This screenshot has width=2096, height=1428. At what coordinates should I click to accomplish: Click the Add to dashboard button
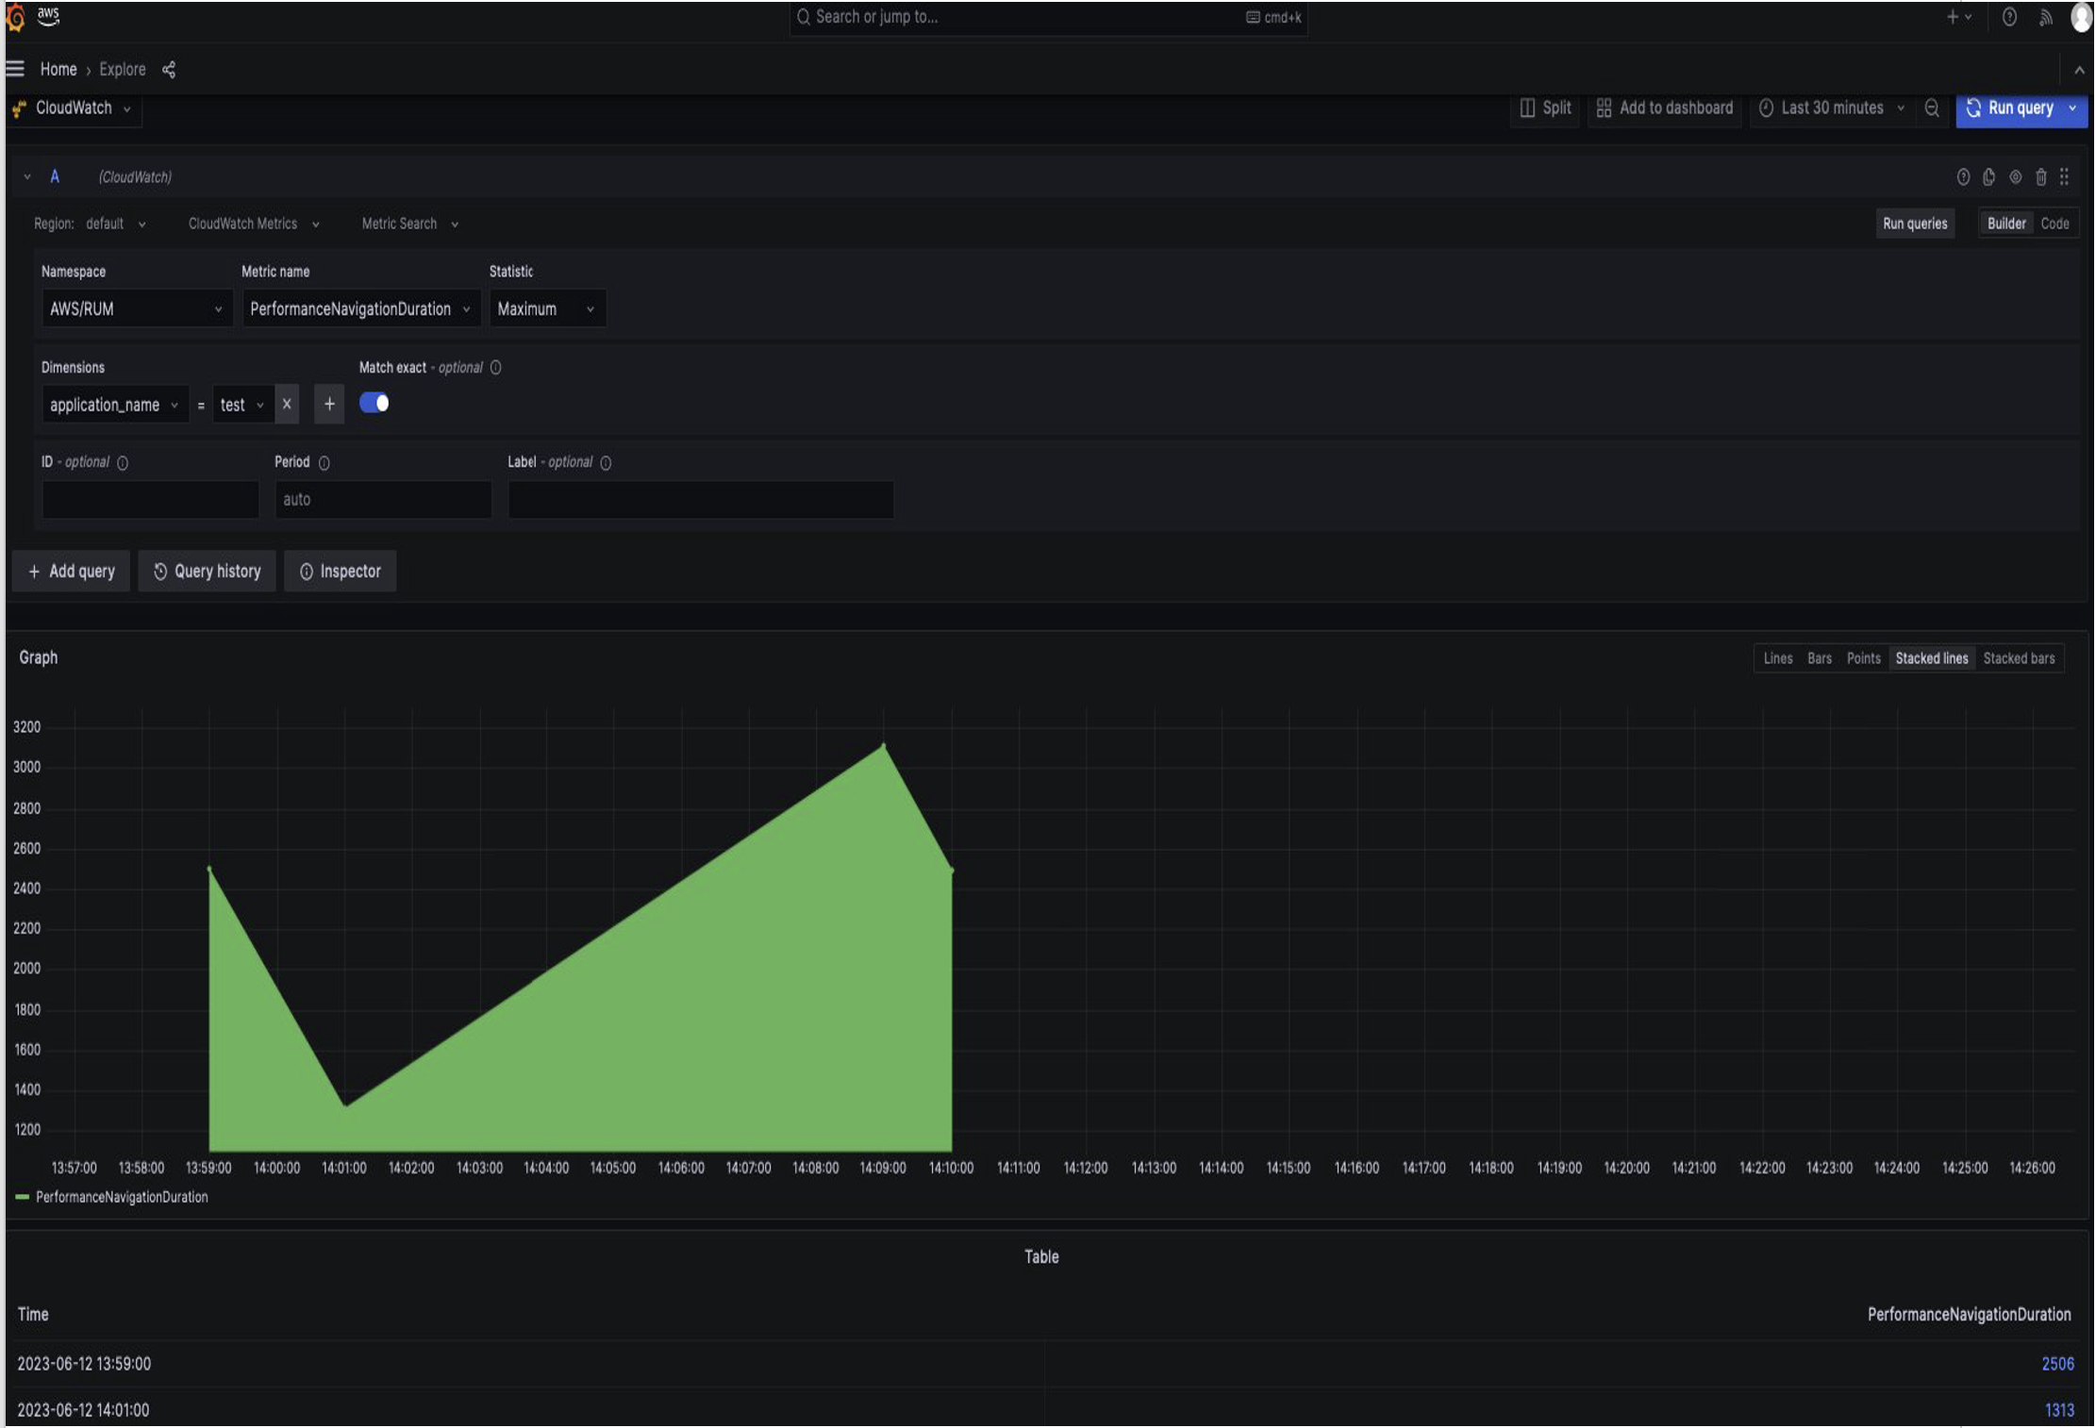pos(1664,108)
